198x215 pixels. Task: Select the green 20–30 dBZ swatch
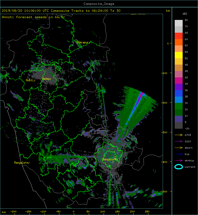(x=179, y=106)
